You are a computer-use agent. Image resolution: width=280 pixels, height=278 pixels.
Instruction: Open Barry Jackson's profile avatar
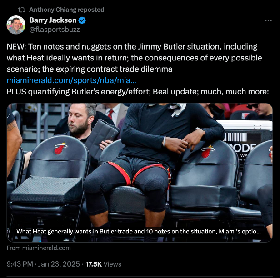(x=16, y=25)
